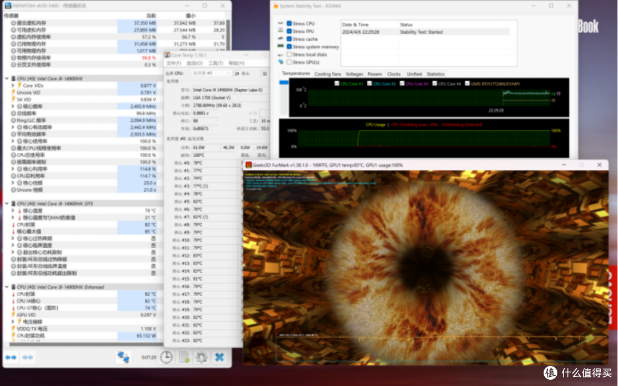Click the HWiNFO64 title bar app icon
618x386 pixels.
(x=7, y=6)
